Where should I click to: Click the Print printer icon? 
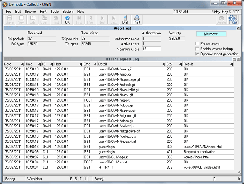(x=137, y=20)
